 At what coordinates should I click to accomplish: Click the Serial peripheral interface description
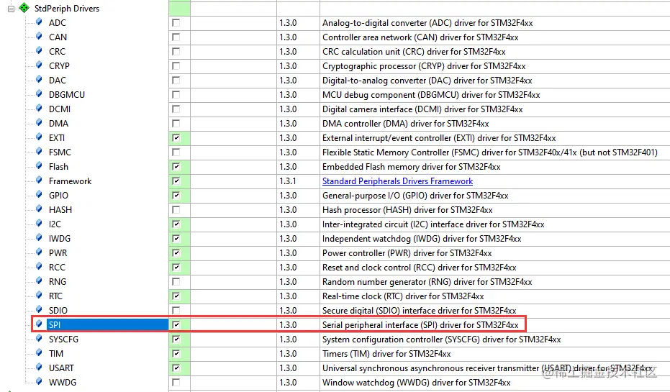click(x=420, y=325)
